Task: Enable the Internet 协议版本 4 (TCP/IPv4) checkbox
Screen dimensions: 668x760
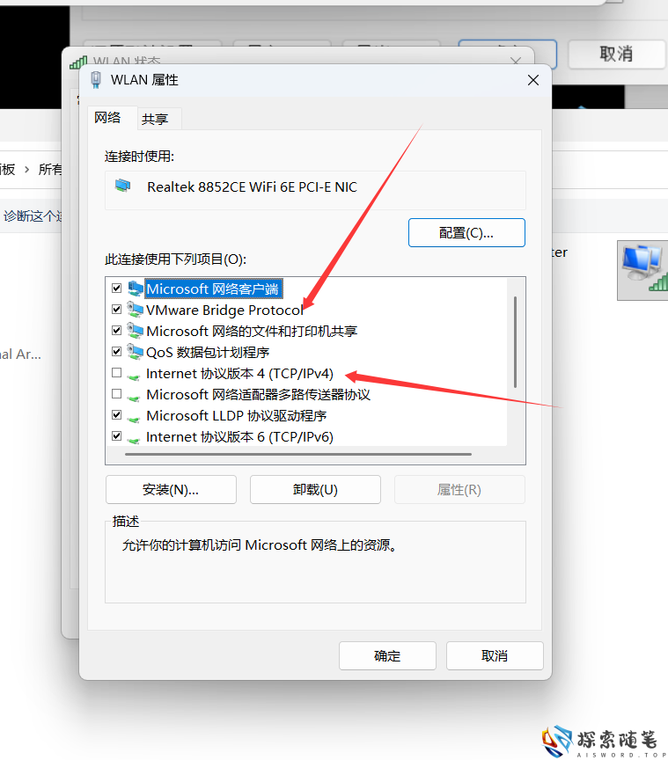Action: pyautogui.click(x=116, y=373)
